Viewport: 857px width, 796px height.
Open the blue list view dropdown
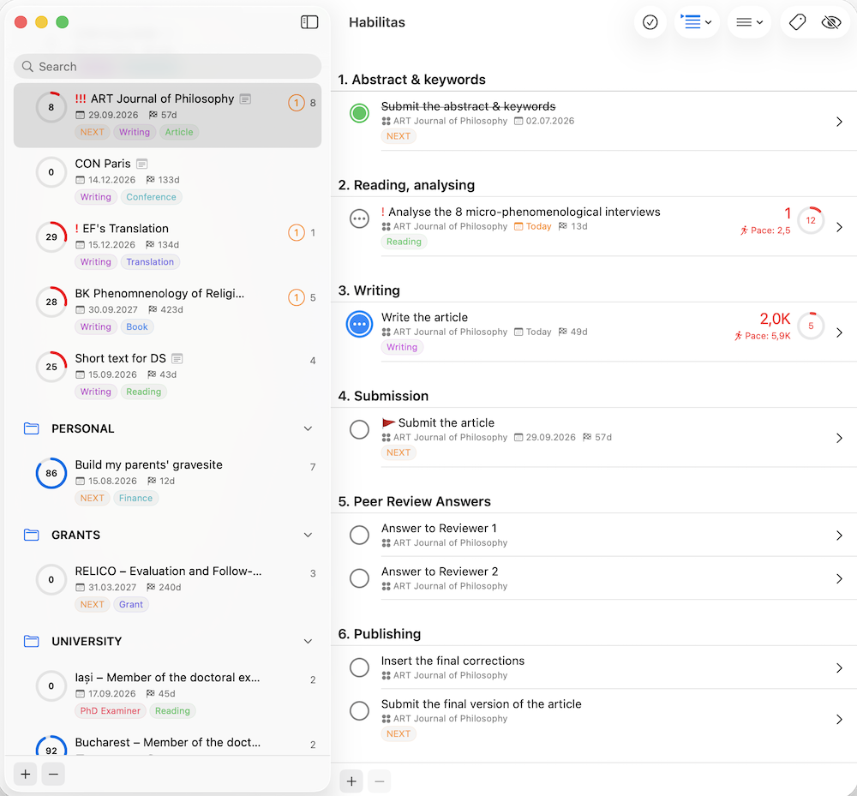coord(696,22)
